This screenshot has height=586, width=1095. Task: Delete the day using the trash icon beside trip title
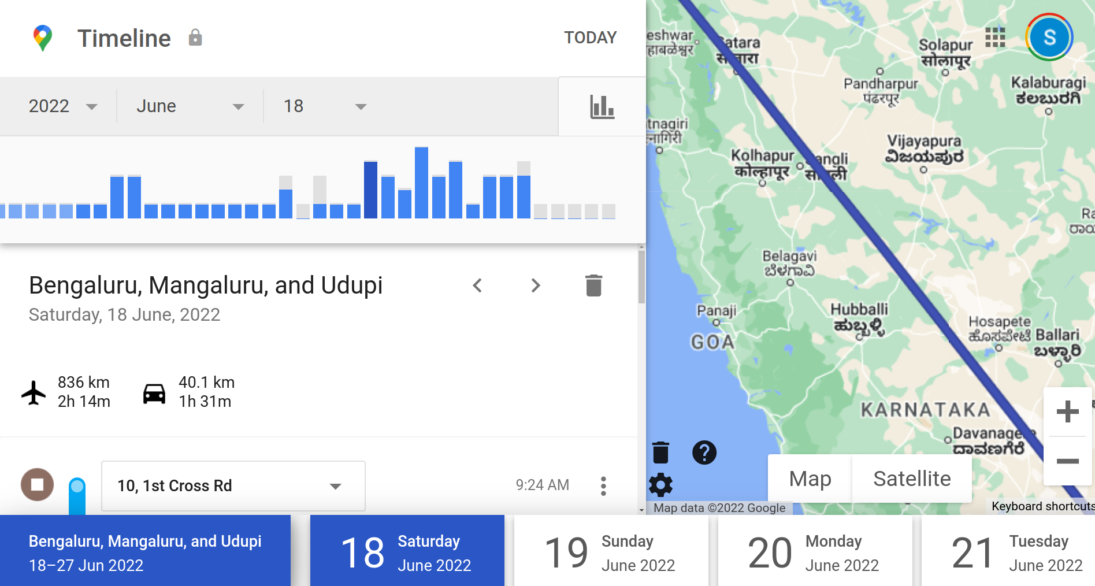pyautogui.click(x=593, y=285)
